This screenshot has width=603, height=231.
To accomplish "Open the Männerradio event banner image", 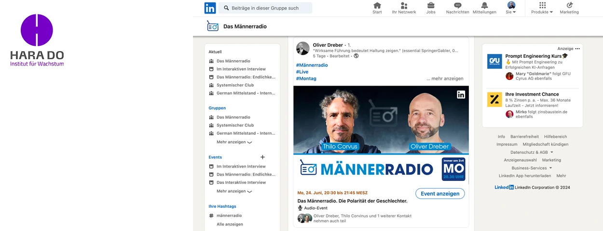I will point(381,135).
